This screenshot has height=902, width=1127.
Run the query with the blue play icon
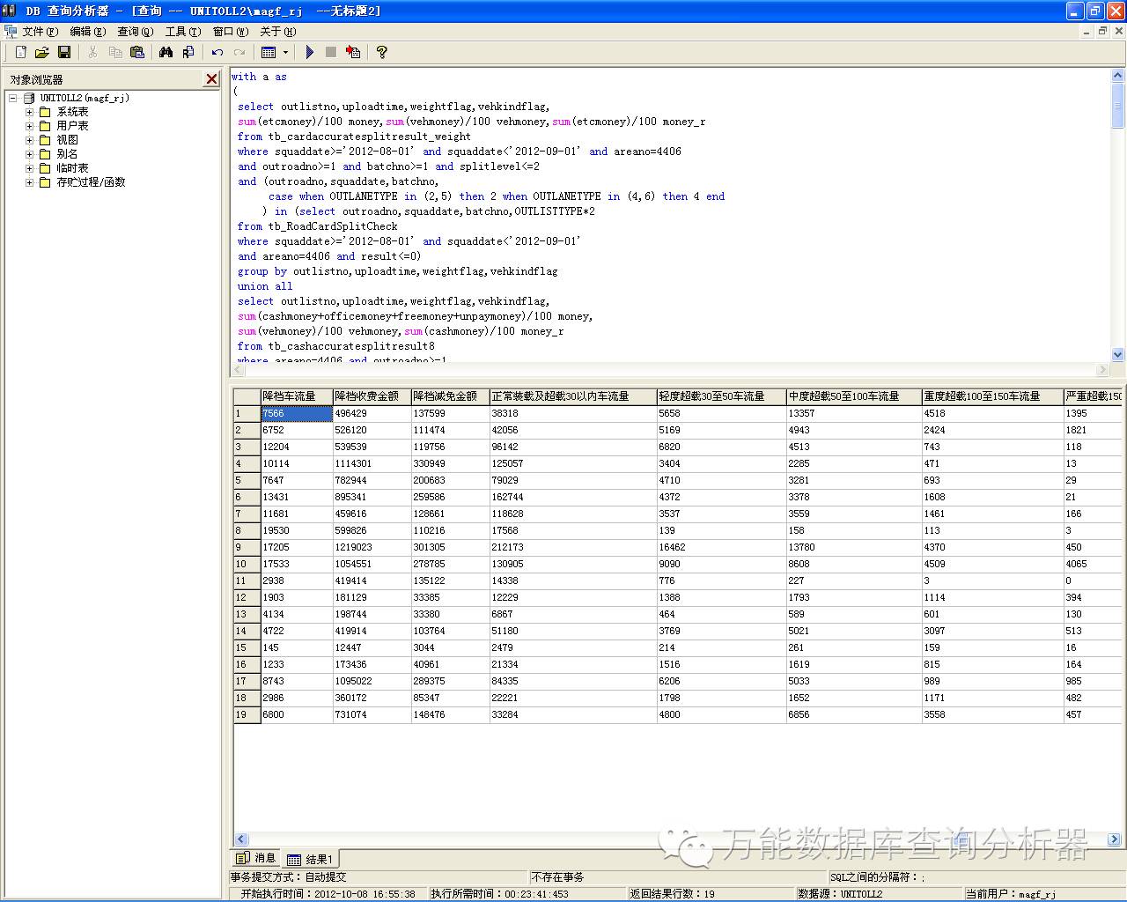coord(309,52)
